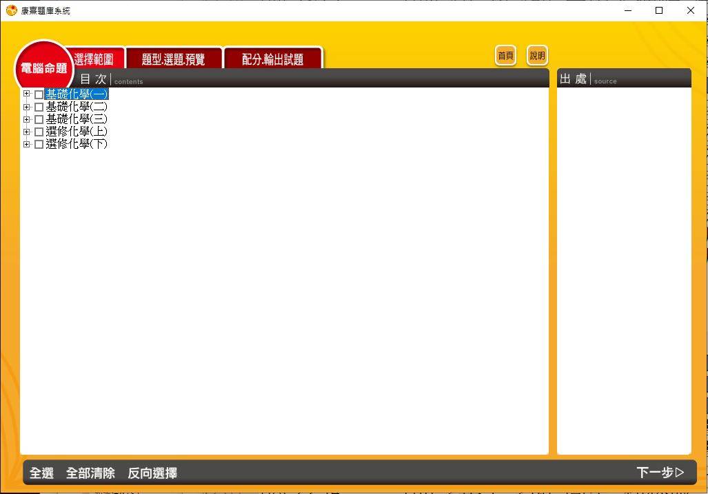Viewport: 708px width, 494px height.
Task: Switch to the 題型.選題.預覽 tab
Action: [x=174, y=59]
